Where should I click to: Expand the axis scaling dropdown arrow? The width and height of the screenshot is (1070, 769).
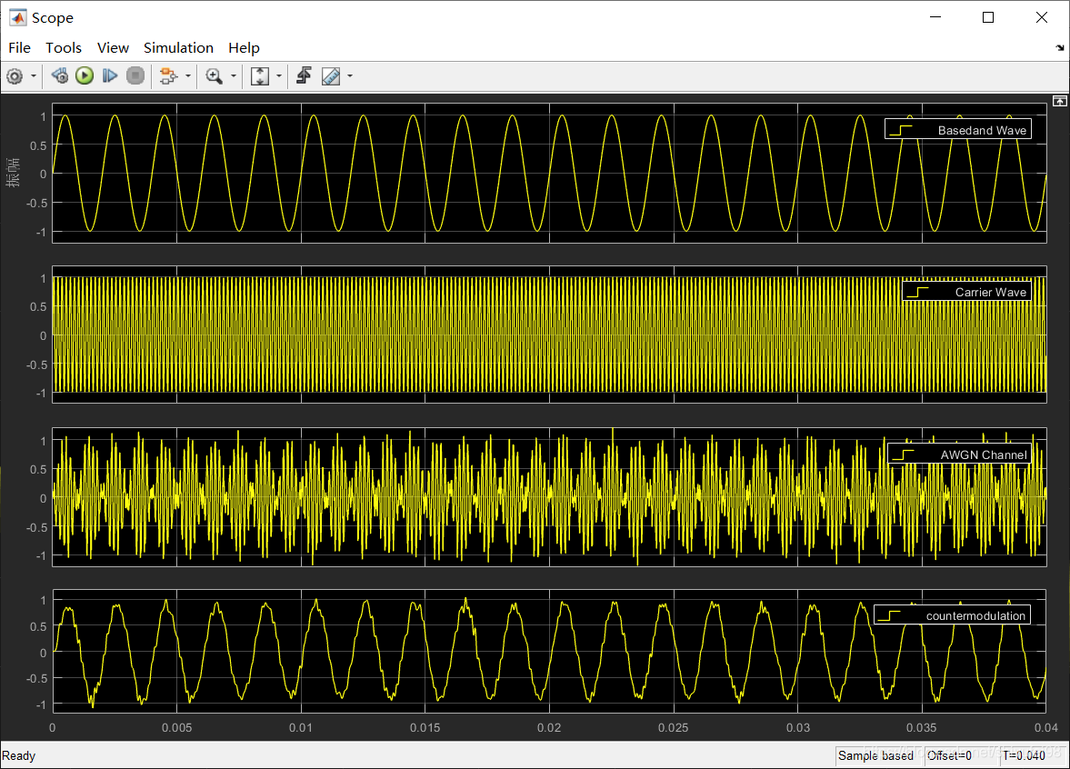(x=278, y=75)
